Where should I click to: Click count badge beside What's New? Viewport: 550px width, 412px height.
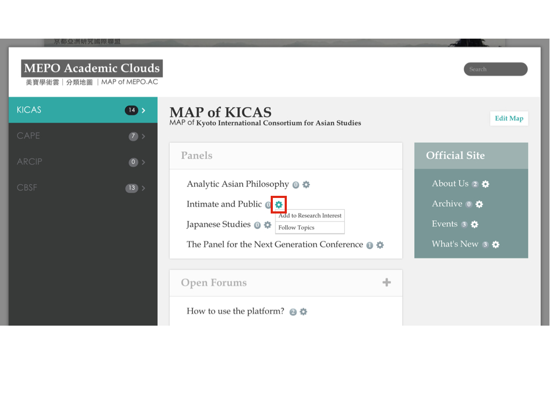point(485,245)
